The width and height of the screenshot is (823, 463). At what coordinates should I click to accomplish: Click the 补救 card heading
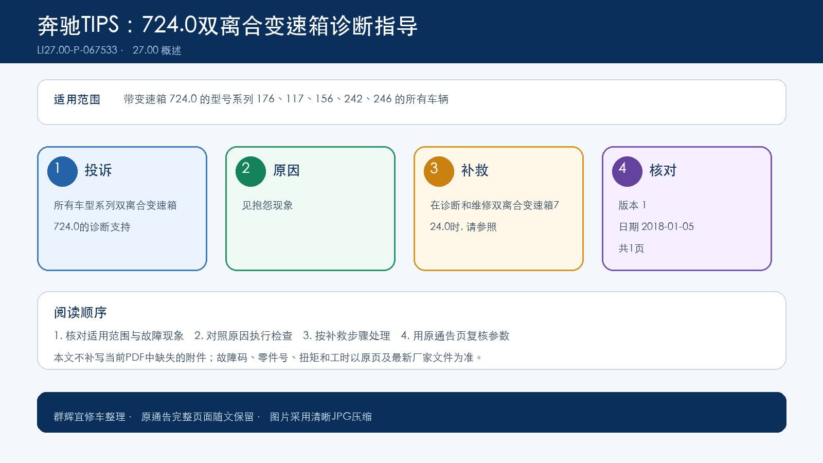[x=475, y=170]
